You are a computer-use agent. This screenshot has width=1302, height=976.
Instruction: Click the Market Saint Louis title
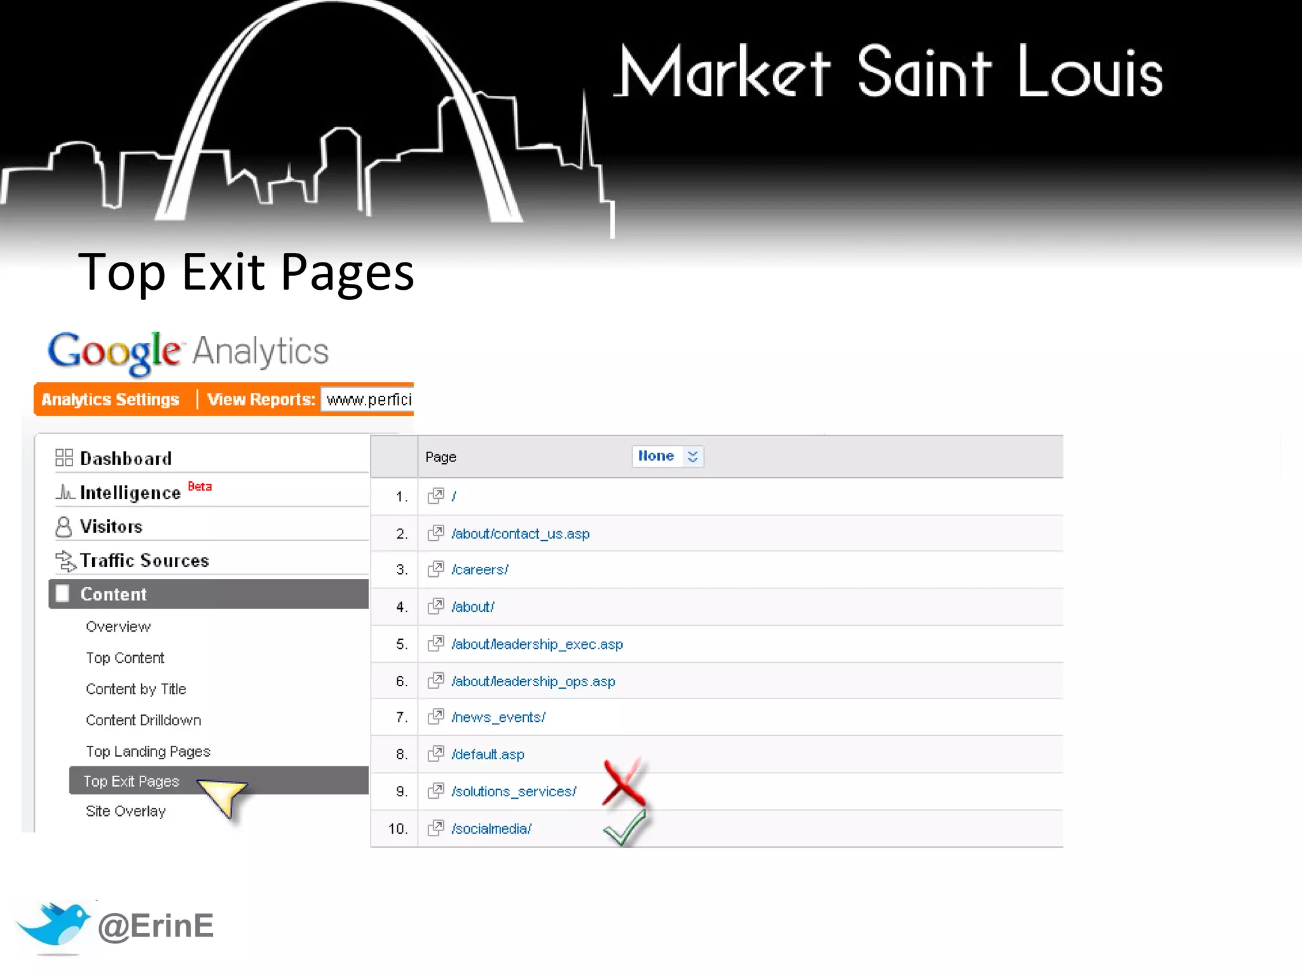click(889, 71)
